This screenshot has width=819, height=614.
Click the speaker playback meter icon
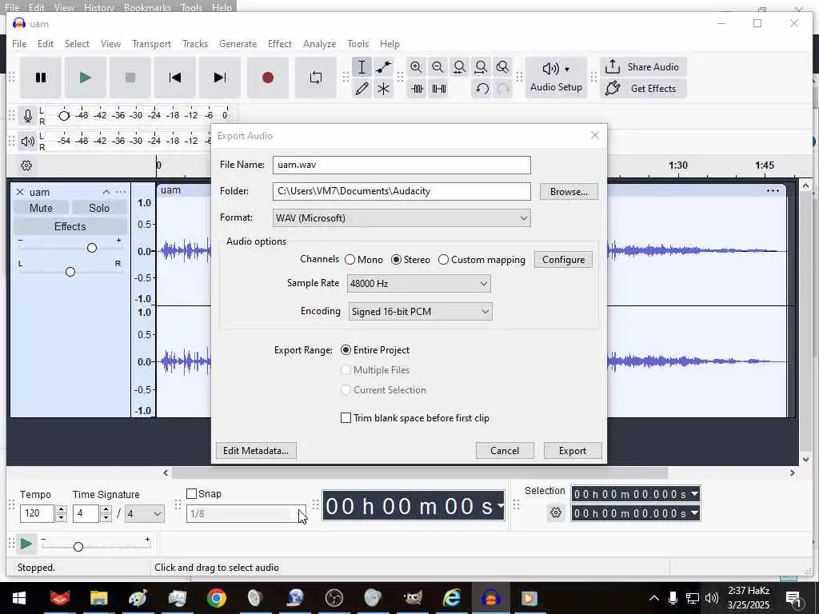[x=28, y=141]
